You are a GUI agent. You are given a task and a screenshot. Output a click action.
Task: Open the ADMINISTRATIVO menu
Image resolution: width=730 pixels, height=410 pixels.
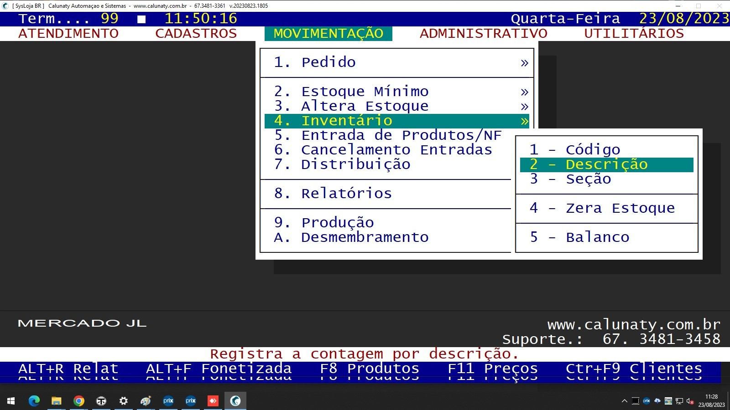[x=483, y=34]
